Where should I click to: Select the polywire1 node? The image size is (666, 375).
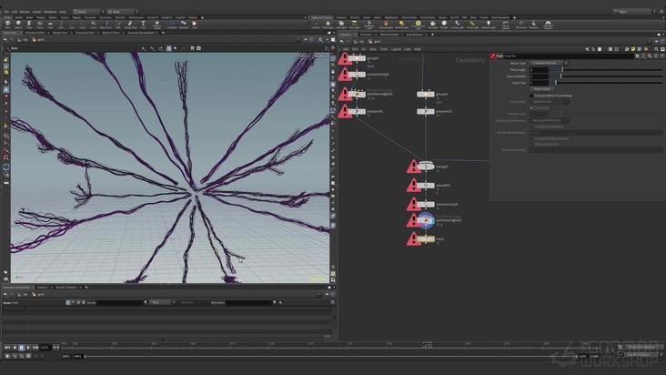[x=358, y=112]
